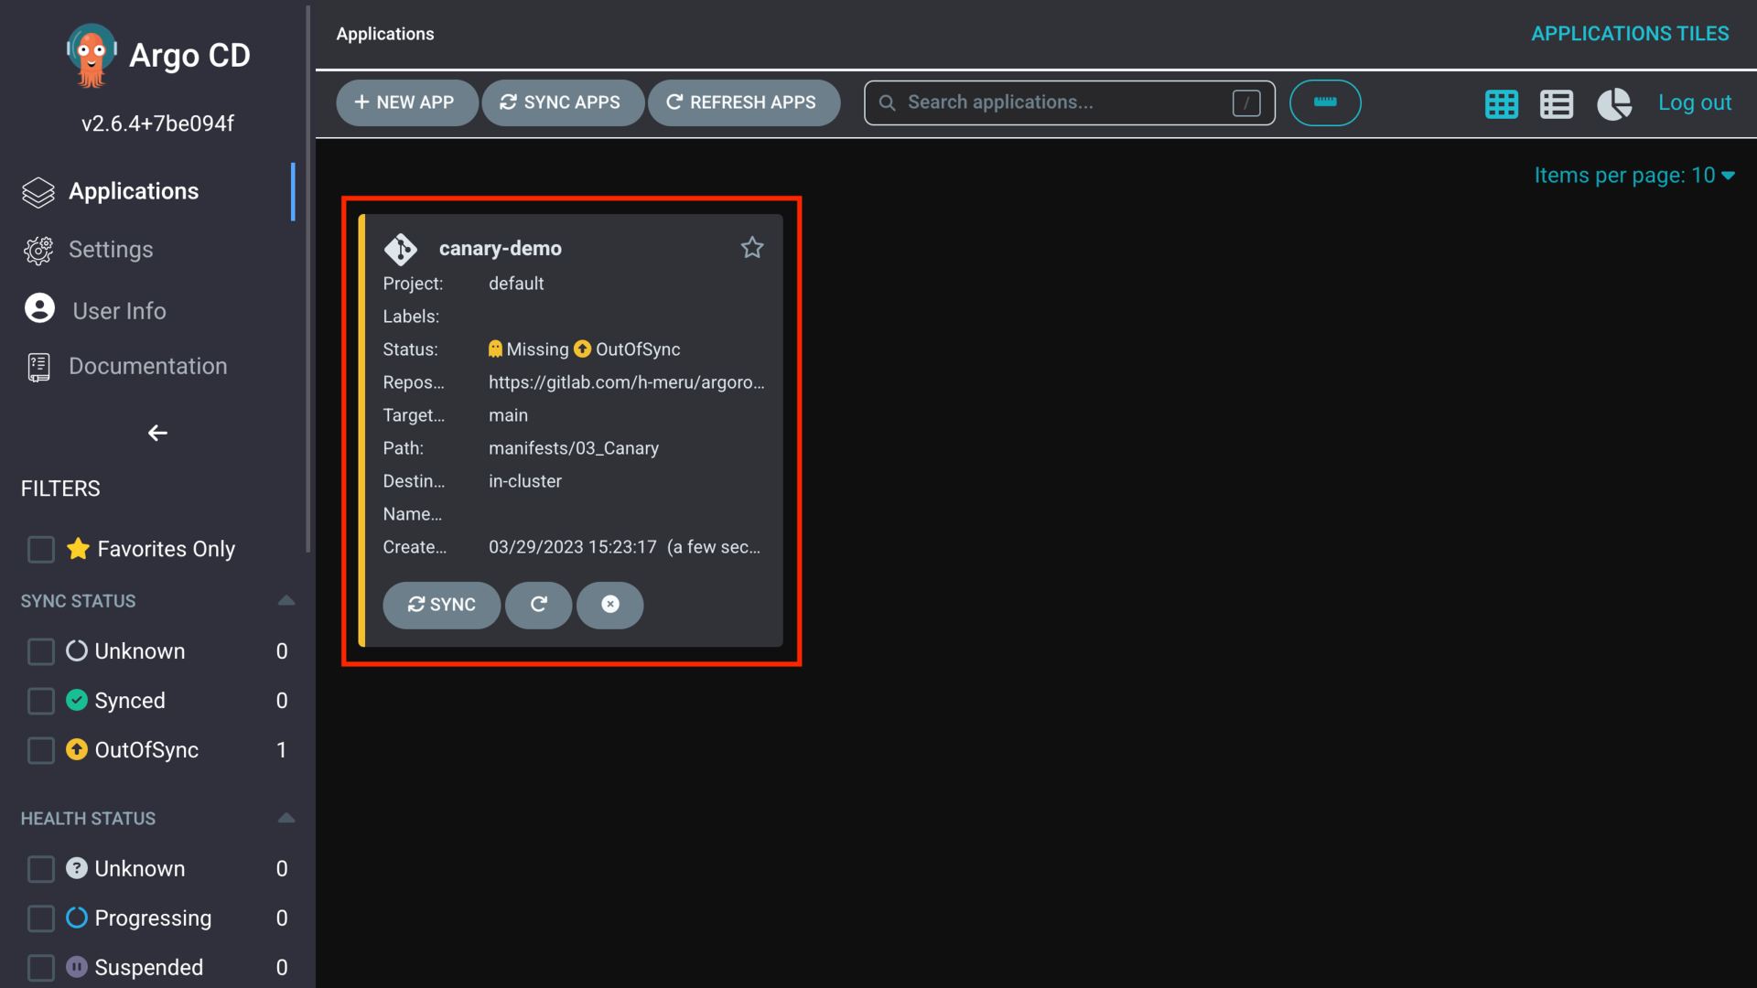Enable the Favorites Only filter checkbox
Viewport: 1757px width, 988px height.
coord(40,549)
